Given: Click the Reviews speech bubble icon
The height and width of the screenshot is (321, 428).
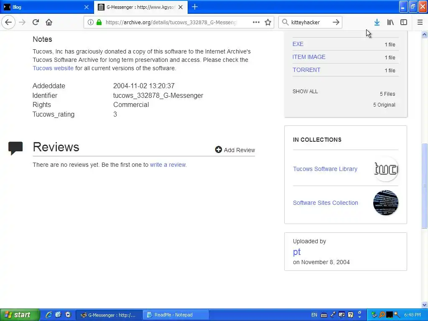Looking at the screenshot, I should coord(15,148).
